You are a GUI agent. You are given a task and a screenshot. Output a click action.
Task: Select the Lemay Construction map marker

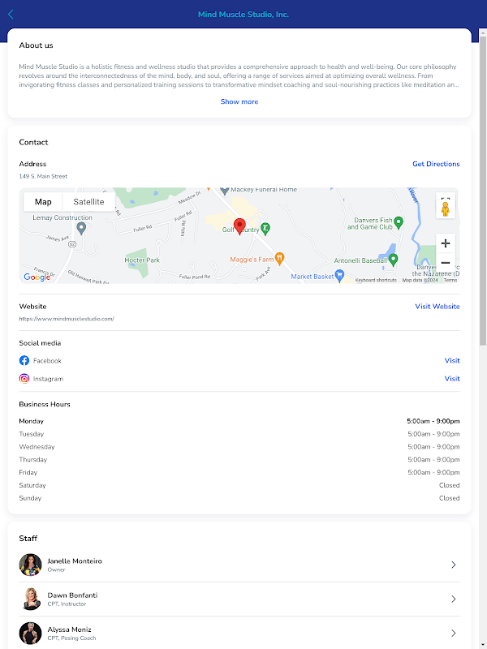82,228
